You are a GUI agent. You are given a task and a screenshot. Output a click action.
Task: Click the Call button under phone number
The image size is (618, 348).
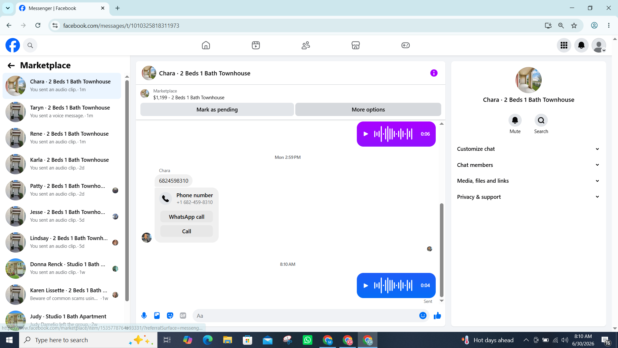tap(186, 231)
